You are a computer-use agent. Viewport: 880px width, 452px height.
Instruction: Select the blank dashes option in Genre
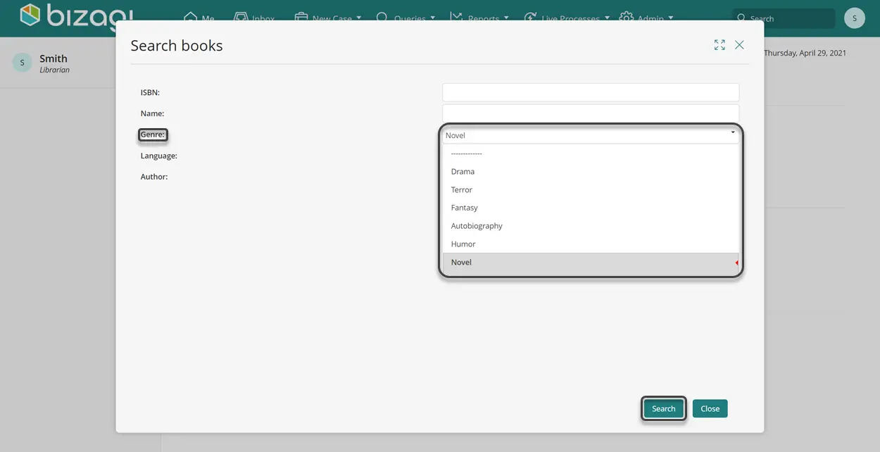(x=591, y=153)
